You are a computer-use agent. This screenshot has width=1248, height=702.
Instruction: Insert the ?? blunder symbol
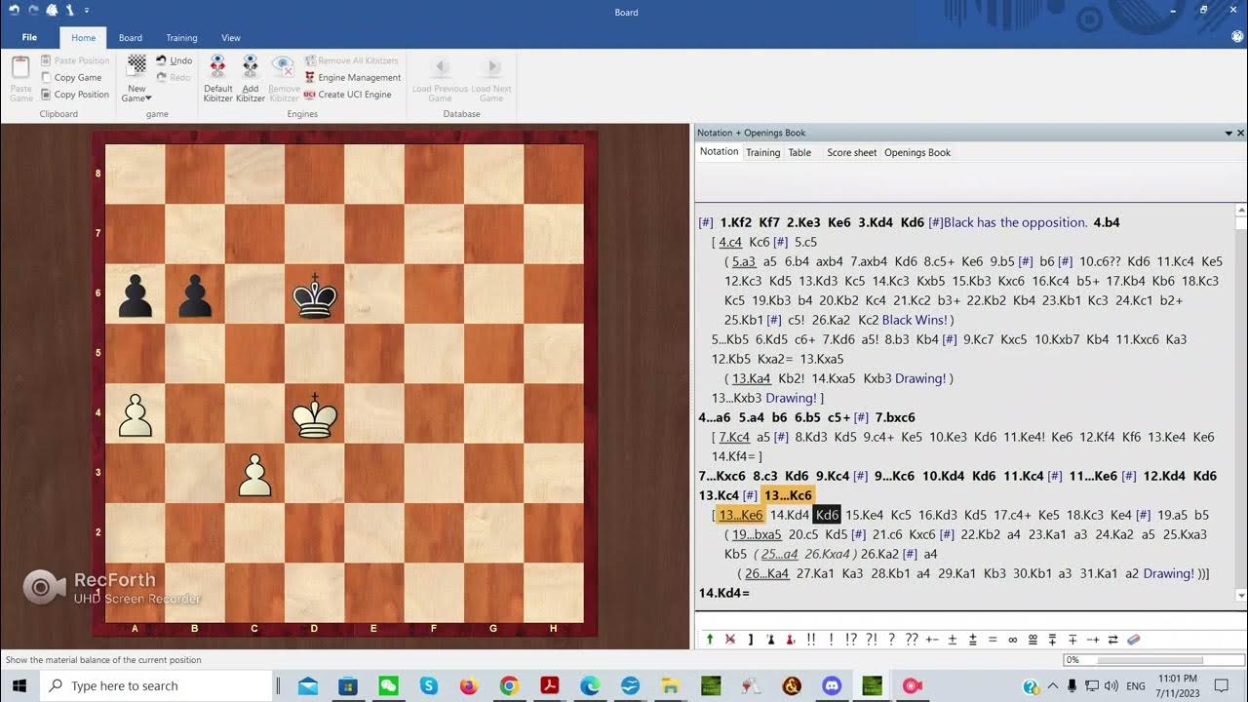pos(912,640)
